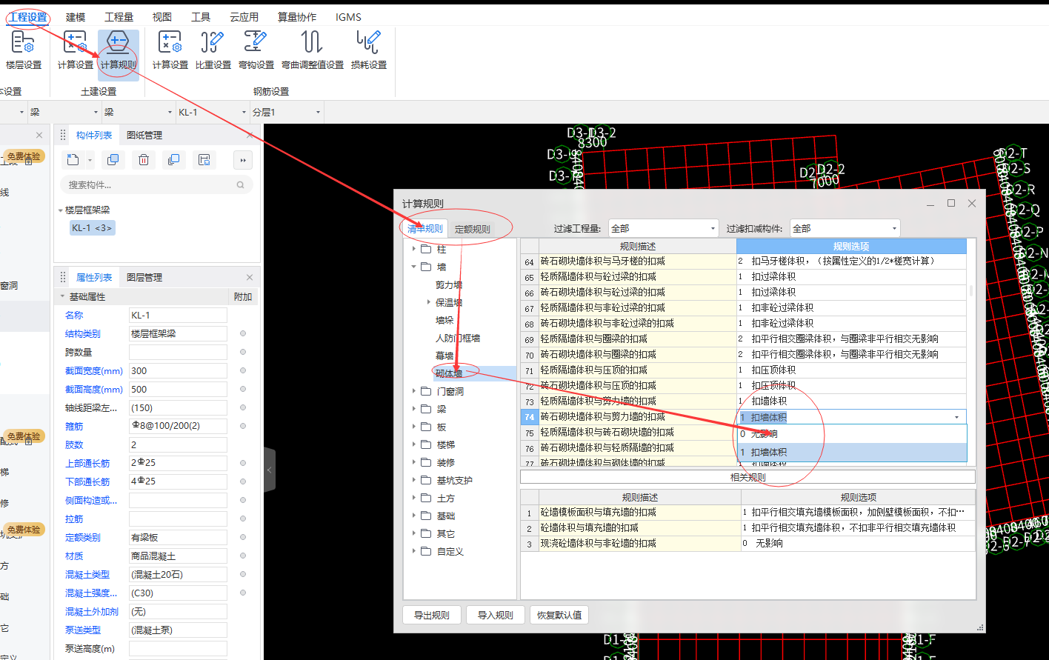Click the magnifier icon in 搜索构件 box
Screen dimensions: 1049x660
(240, 185)
